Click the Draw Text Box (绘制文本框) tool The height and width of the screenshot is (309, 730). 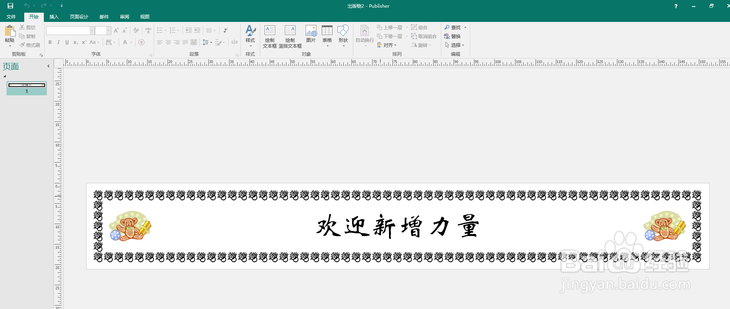[x=270, y=37]
